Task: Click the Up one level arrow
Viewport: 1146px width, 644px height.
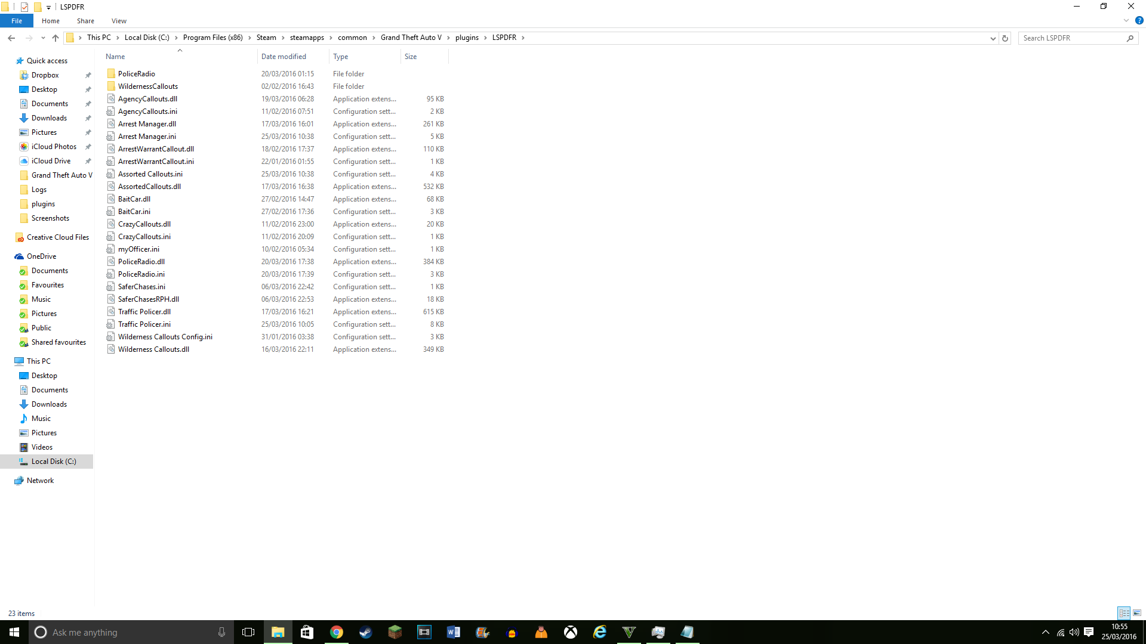Action: tap(56, 38)
